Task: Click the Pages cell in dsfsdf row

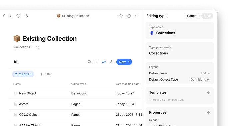Action: click(76, 104)
